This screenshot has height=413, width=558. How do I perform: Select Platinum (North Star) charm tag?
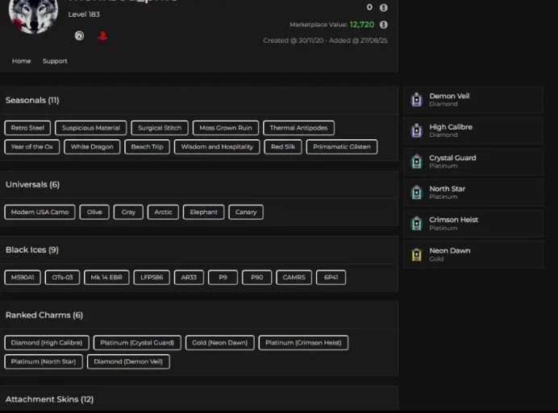point(44,361)
